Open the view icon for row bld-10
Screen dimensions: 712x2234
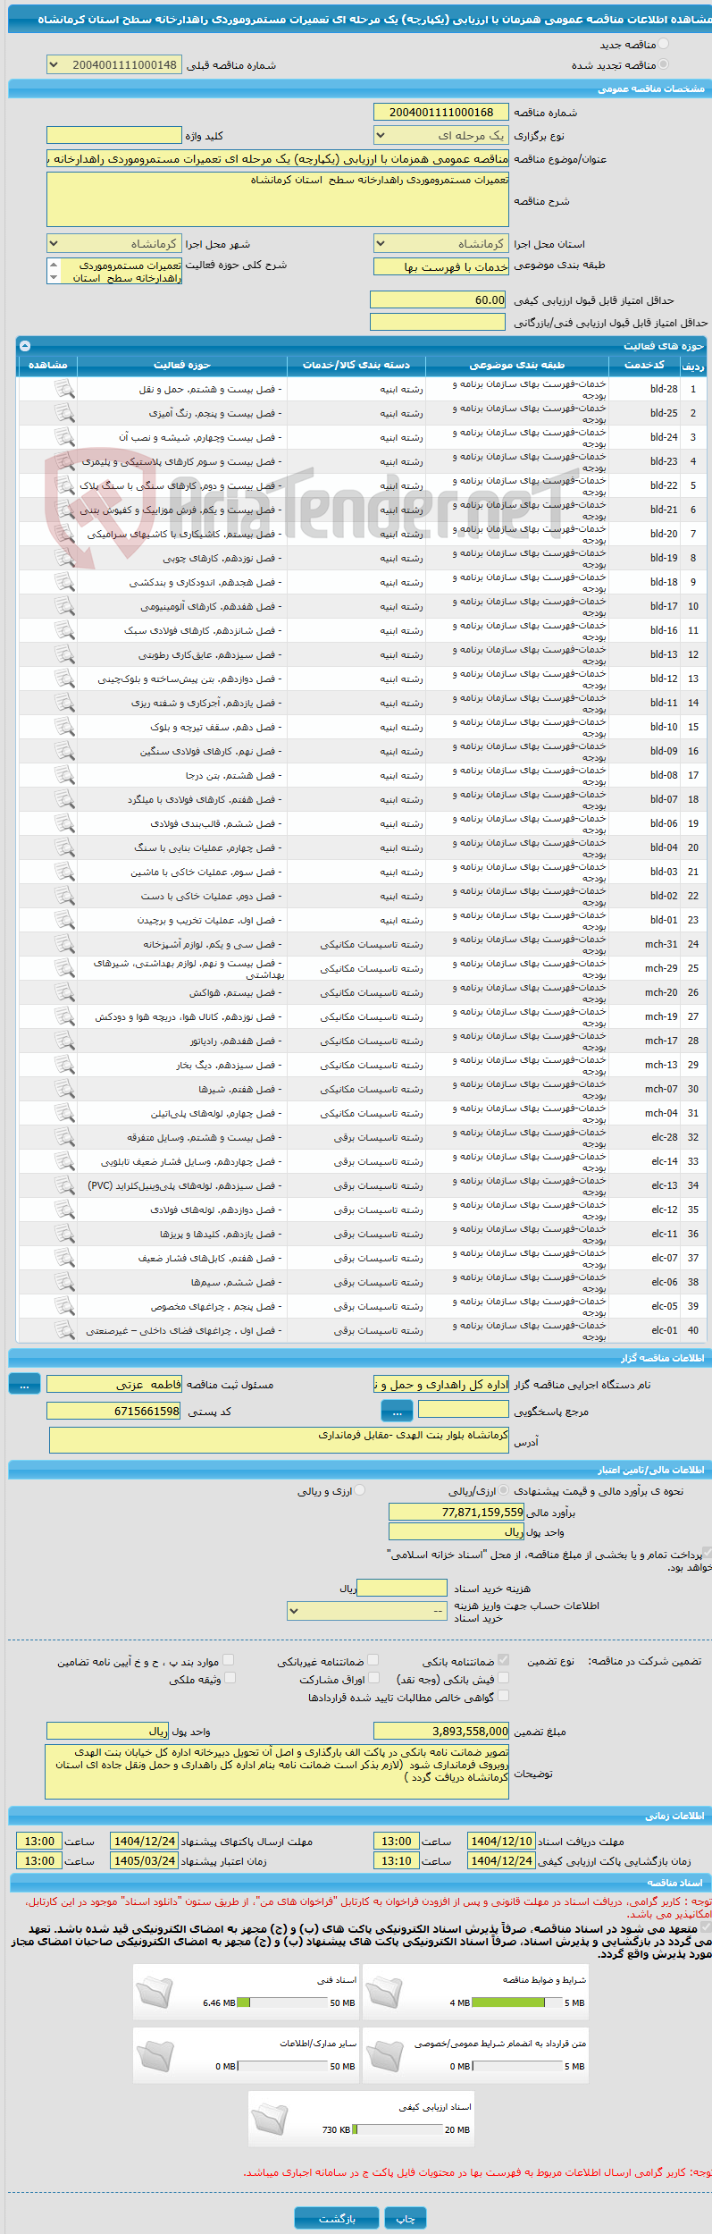(x=63, y=727)
